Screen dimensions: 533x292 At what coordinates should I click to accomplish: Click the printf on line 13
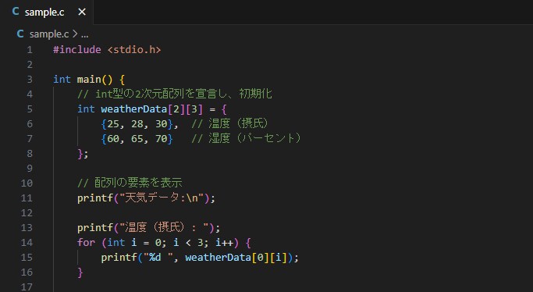click(95, 227)
